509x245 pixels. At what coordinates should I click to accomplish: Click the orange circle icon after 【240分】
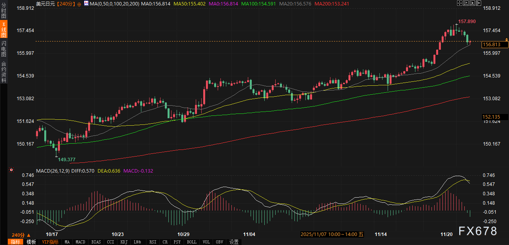tap(79, 4)
